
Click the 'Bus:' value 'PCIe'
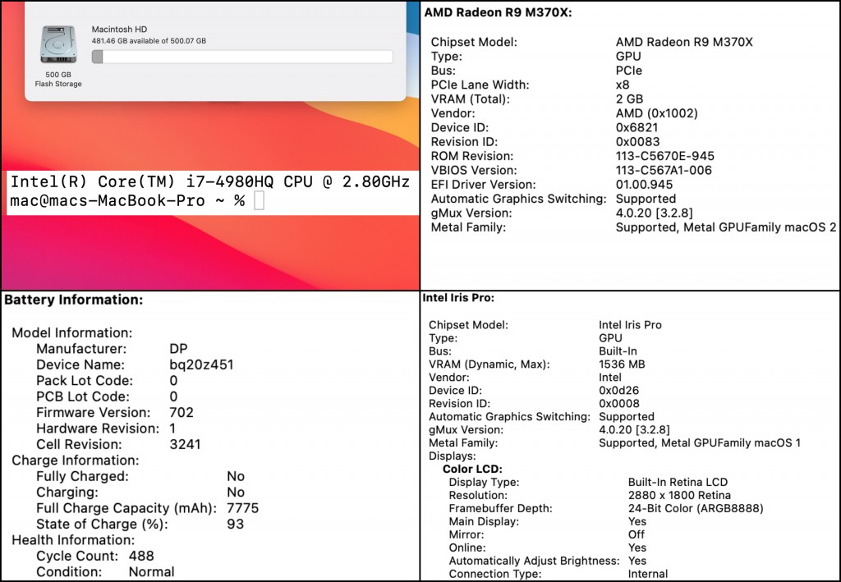[x=628, y=71]
